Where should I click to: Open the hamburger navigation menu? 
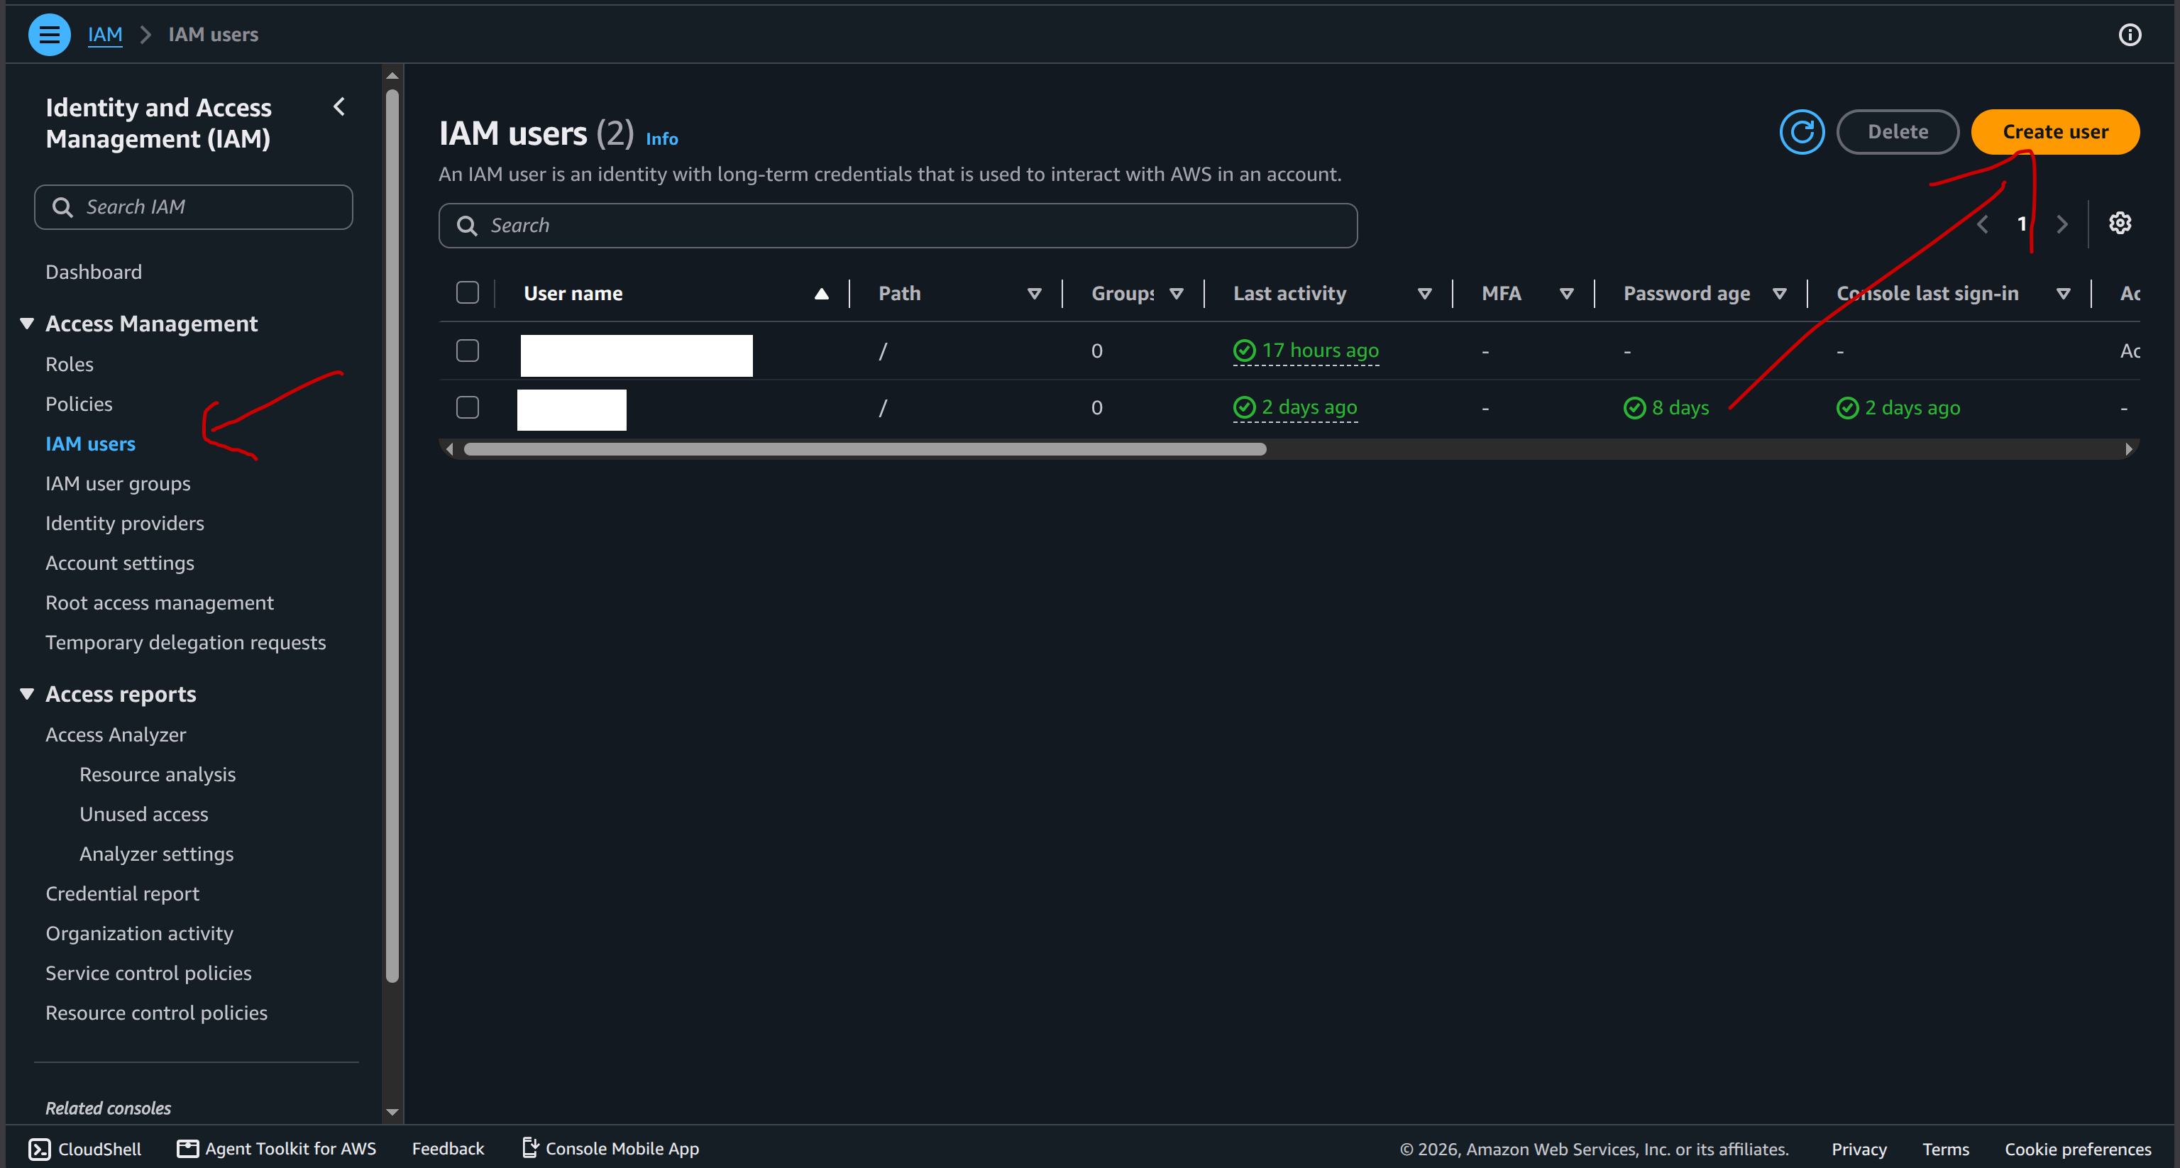click(49, 35)
